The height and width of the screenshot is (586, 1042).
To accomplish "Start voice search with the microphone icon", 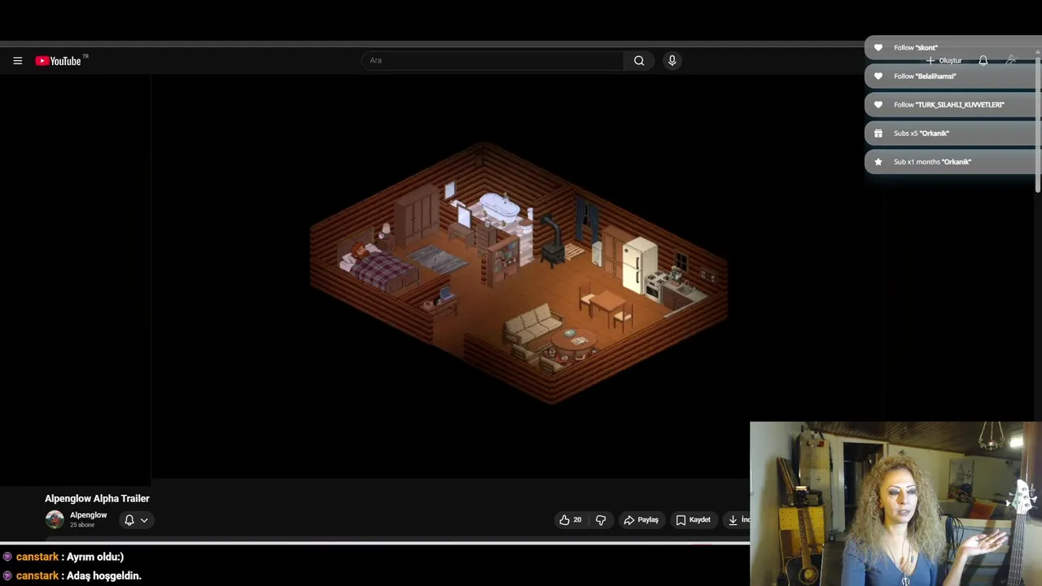I will click(672, 60).
